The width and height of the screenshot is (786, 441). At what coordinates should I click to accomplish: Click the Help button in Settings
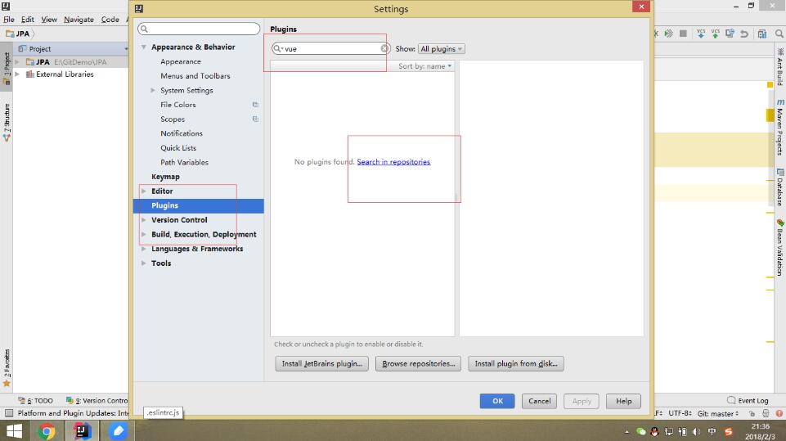click(x=623, y=401)
